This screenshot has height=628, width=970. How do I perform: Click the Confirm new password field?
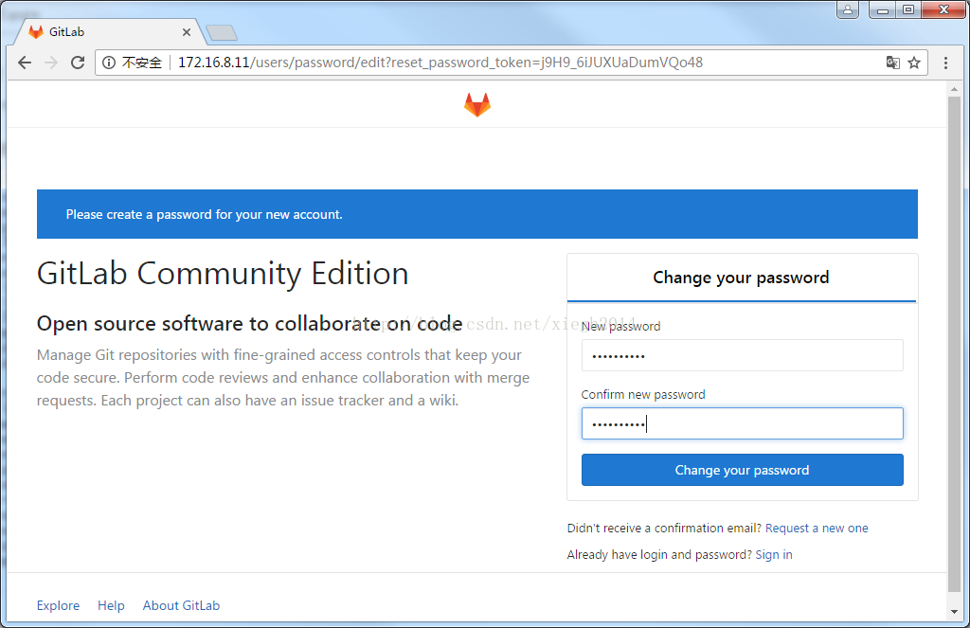coord(742,423)
